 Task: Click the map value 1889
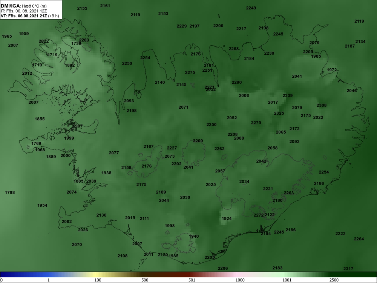[x=51, y=157]
